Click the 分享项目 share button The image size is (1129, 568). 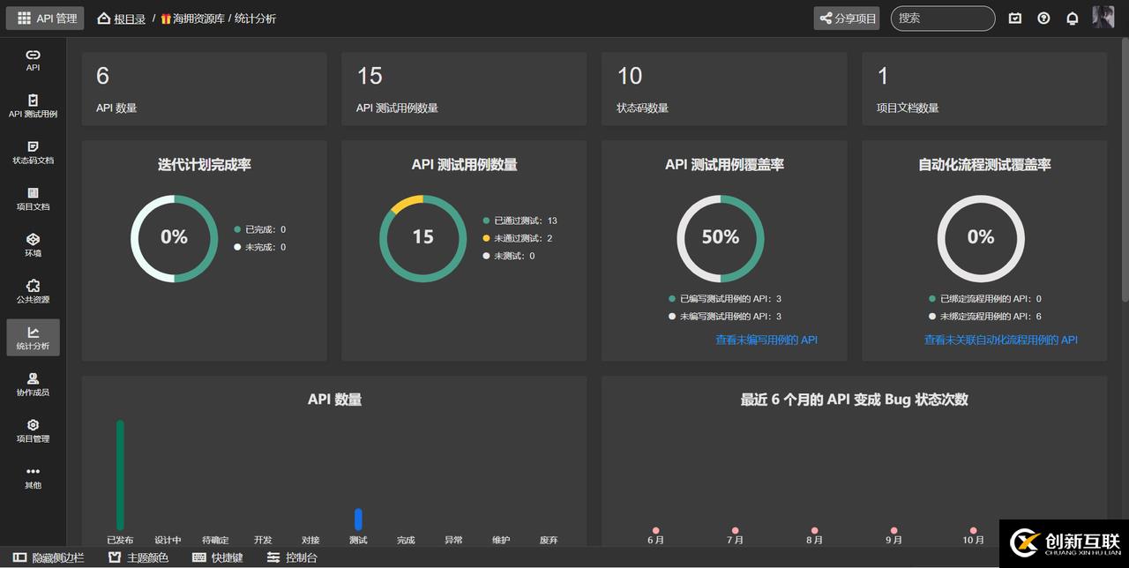(x=847, y=18)
